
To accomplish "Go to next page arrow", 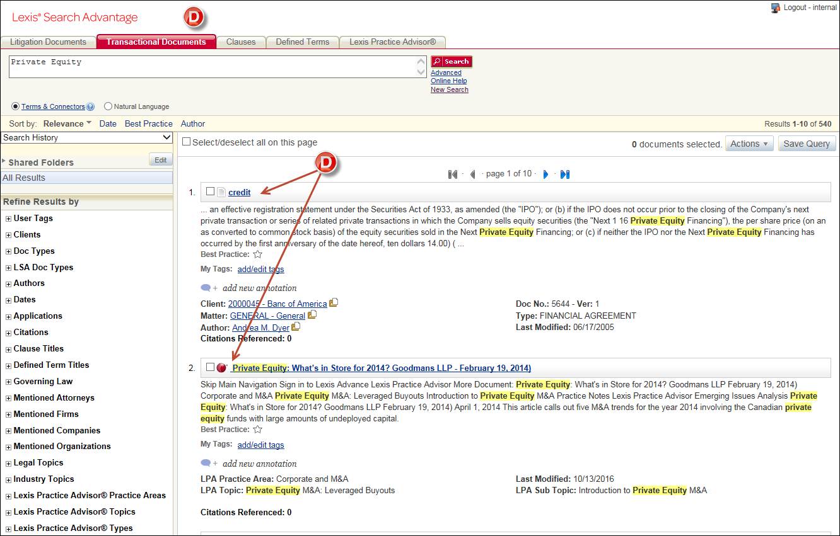I will (x=546, y=174).
